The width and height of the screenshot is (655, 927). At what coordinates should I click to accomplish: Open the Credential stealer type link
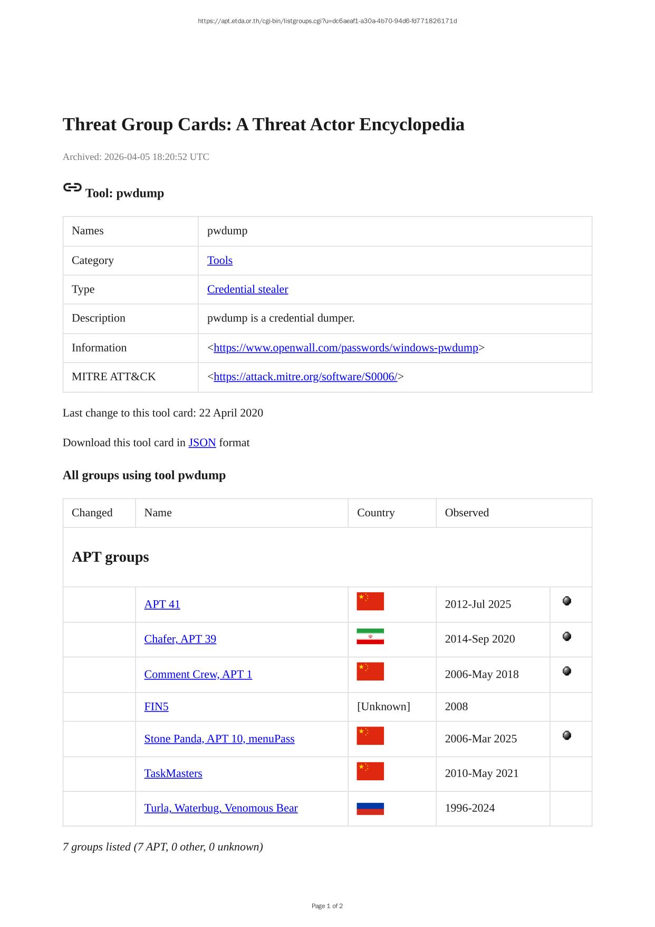tap(247, 289)
